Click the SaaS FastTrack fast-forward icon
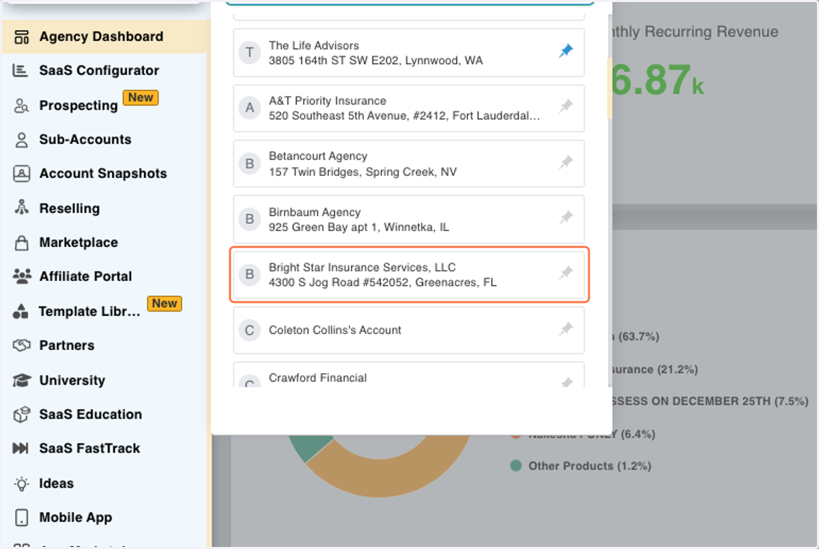Viewport: 819px width, 549px height. (21, 448)
